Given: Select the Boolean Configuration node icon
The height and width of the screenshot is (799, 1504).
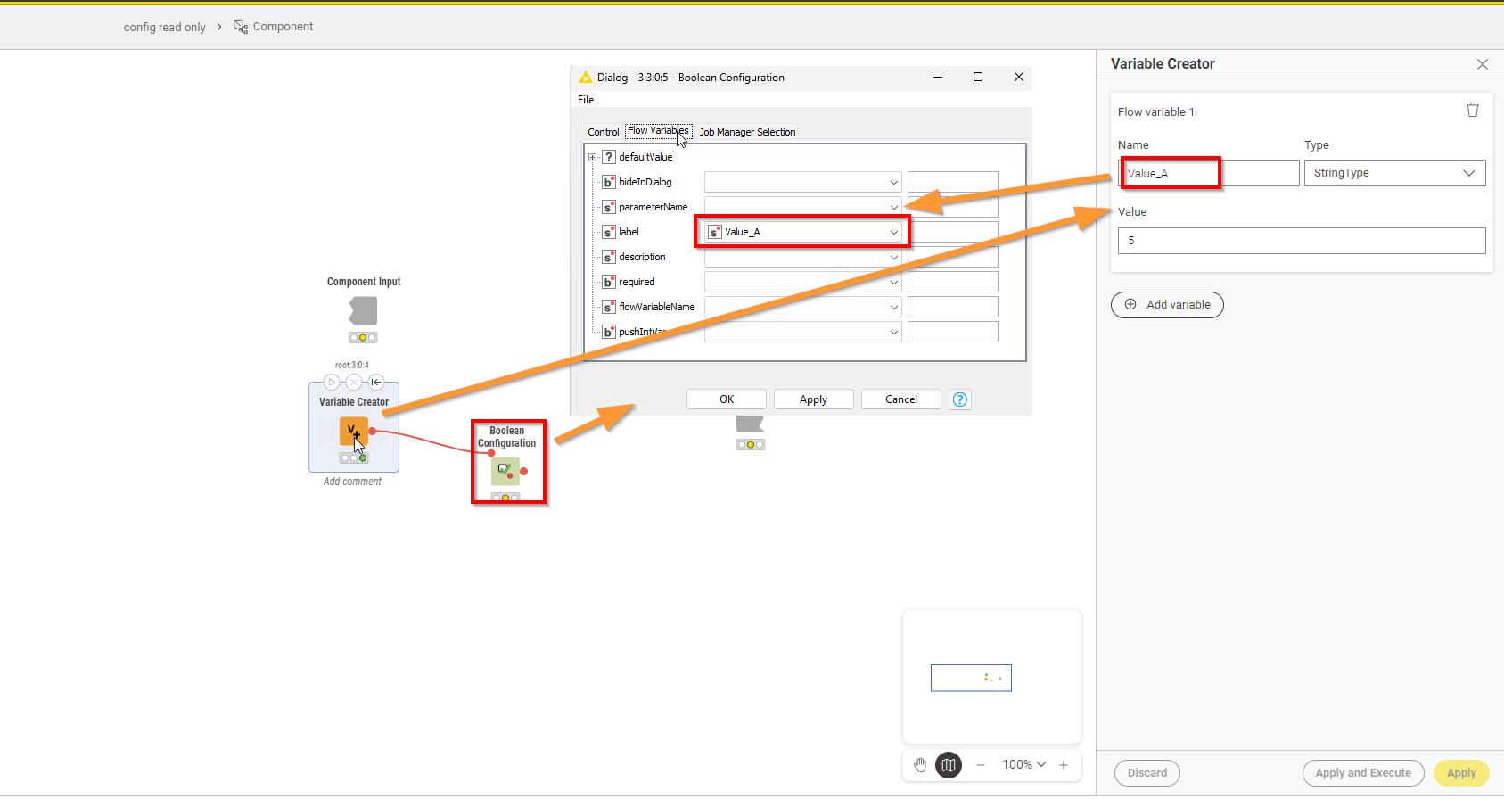Looking at the screenshot, I should click(x=505, y=470).
